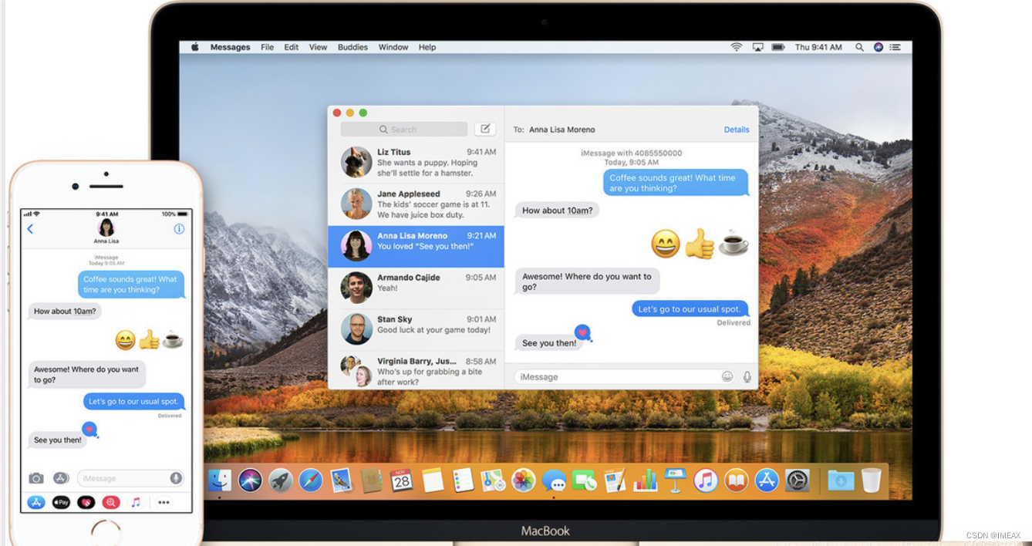Open Downloads folder in Dock

coord(841,480)
